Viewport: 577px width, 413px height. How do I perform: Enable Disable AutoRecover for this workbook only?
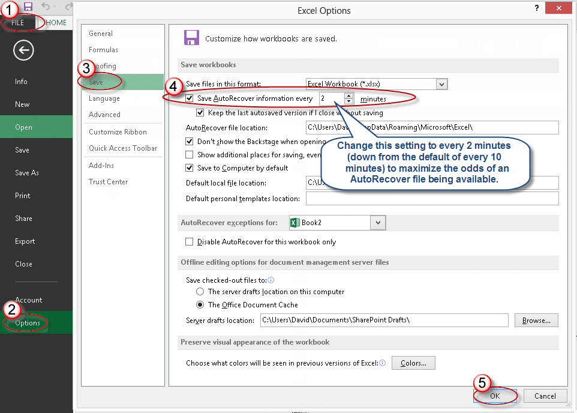coord(190,242)
